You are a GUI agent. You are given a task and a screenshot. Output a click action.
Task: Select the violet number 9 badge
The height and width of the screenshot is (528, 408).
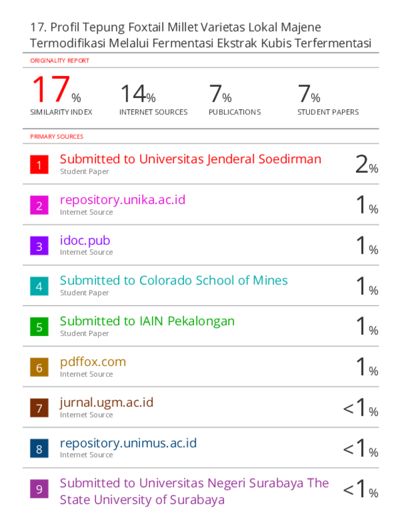point(39,489)
